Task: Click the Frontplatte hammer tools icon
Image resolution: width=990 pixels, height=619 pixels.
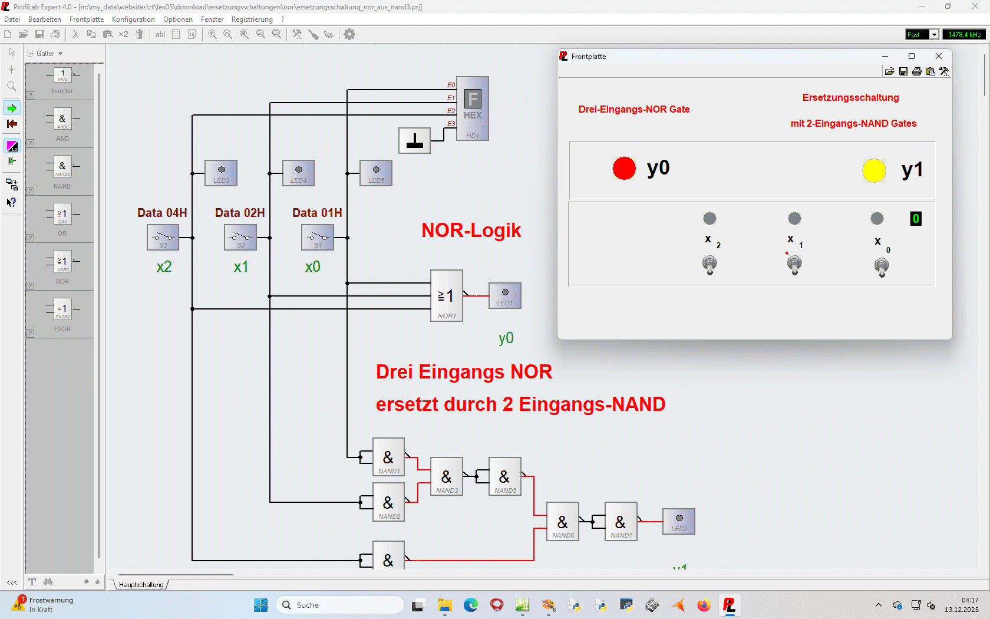Action: 944,71
